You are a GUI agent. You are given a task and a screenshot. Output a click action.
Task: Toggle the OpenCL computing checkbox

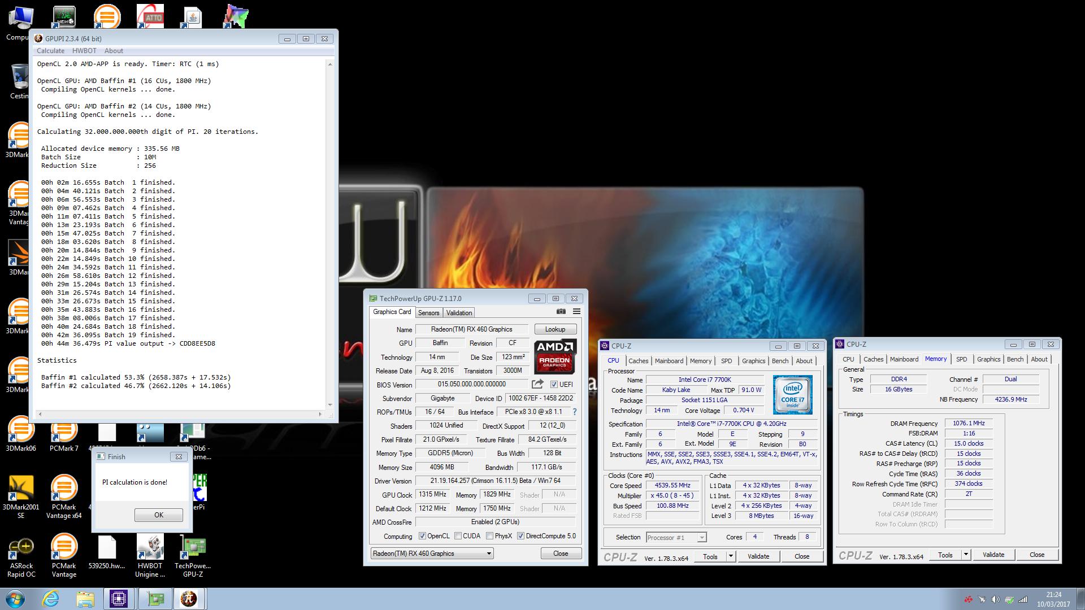[422, 536]
